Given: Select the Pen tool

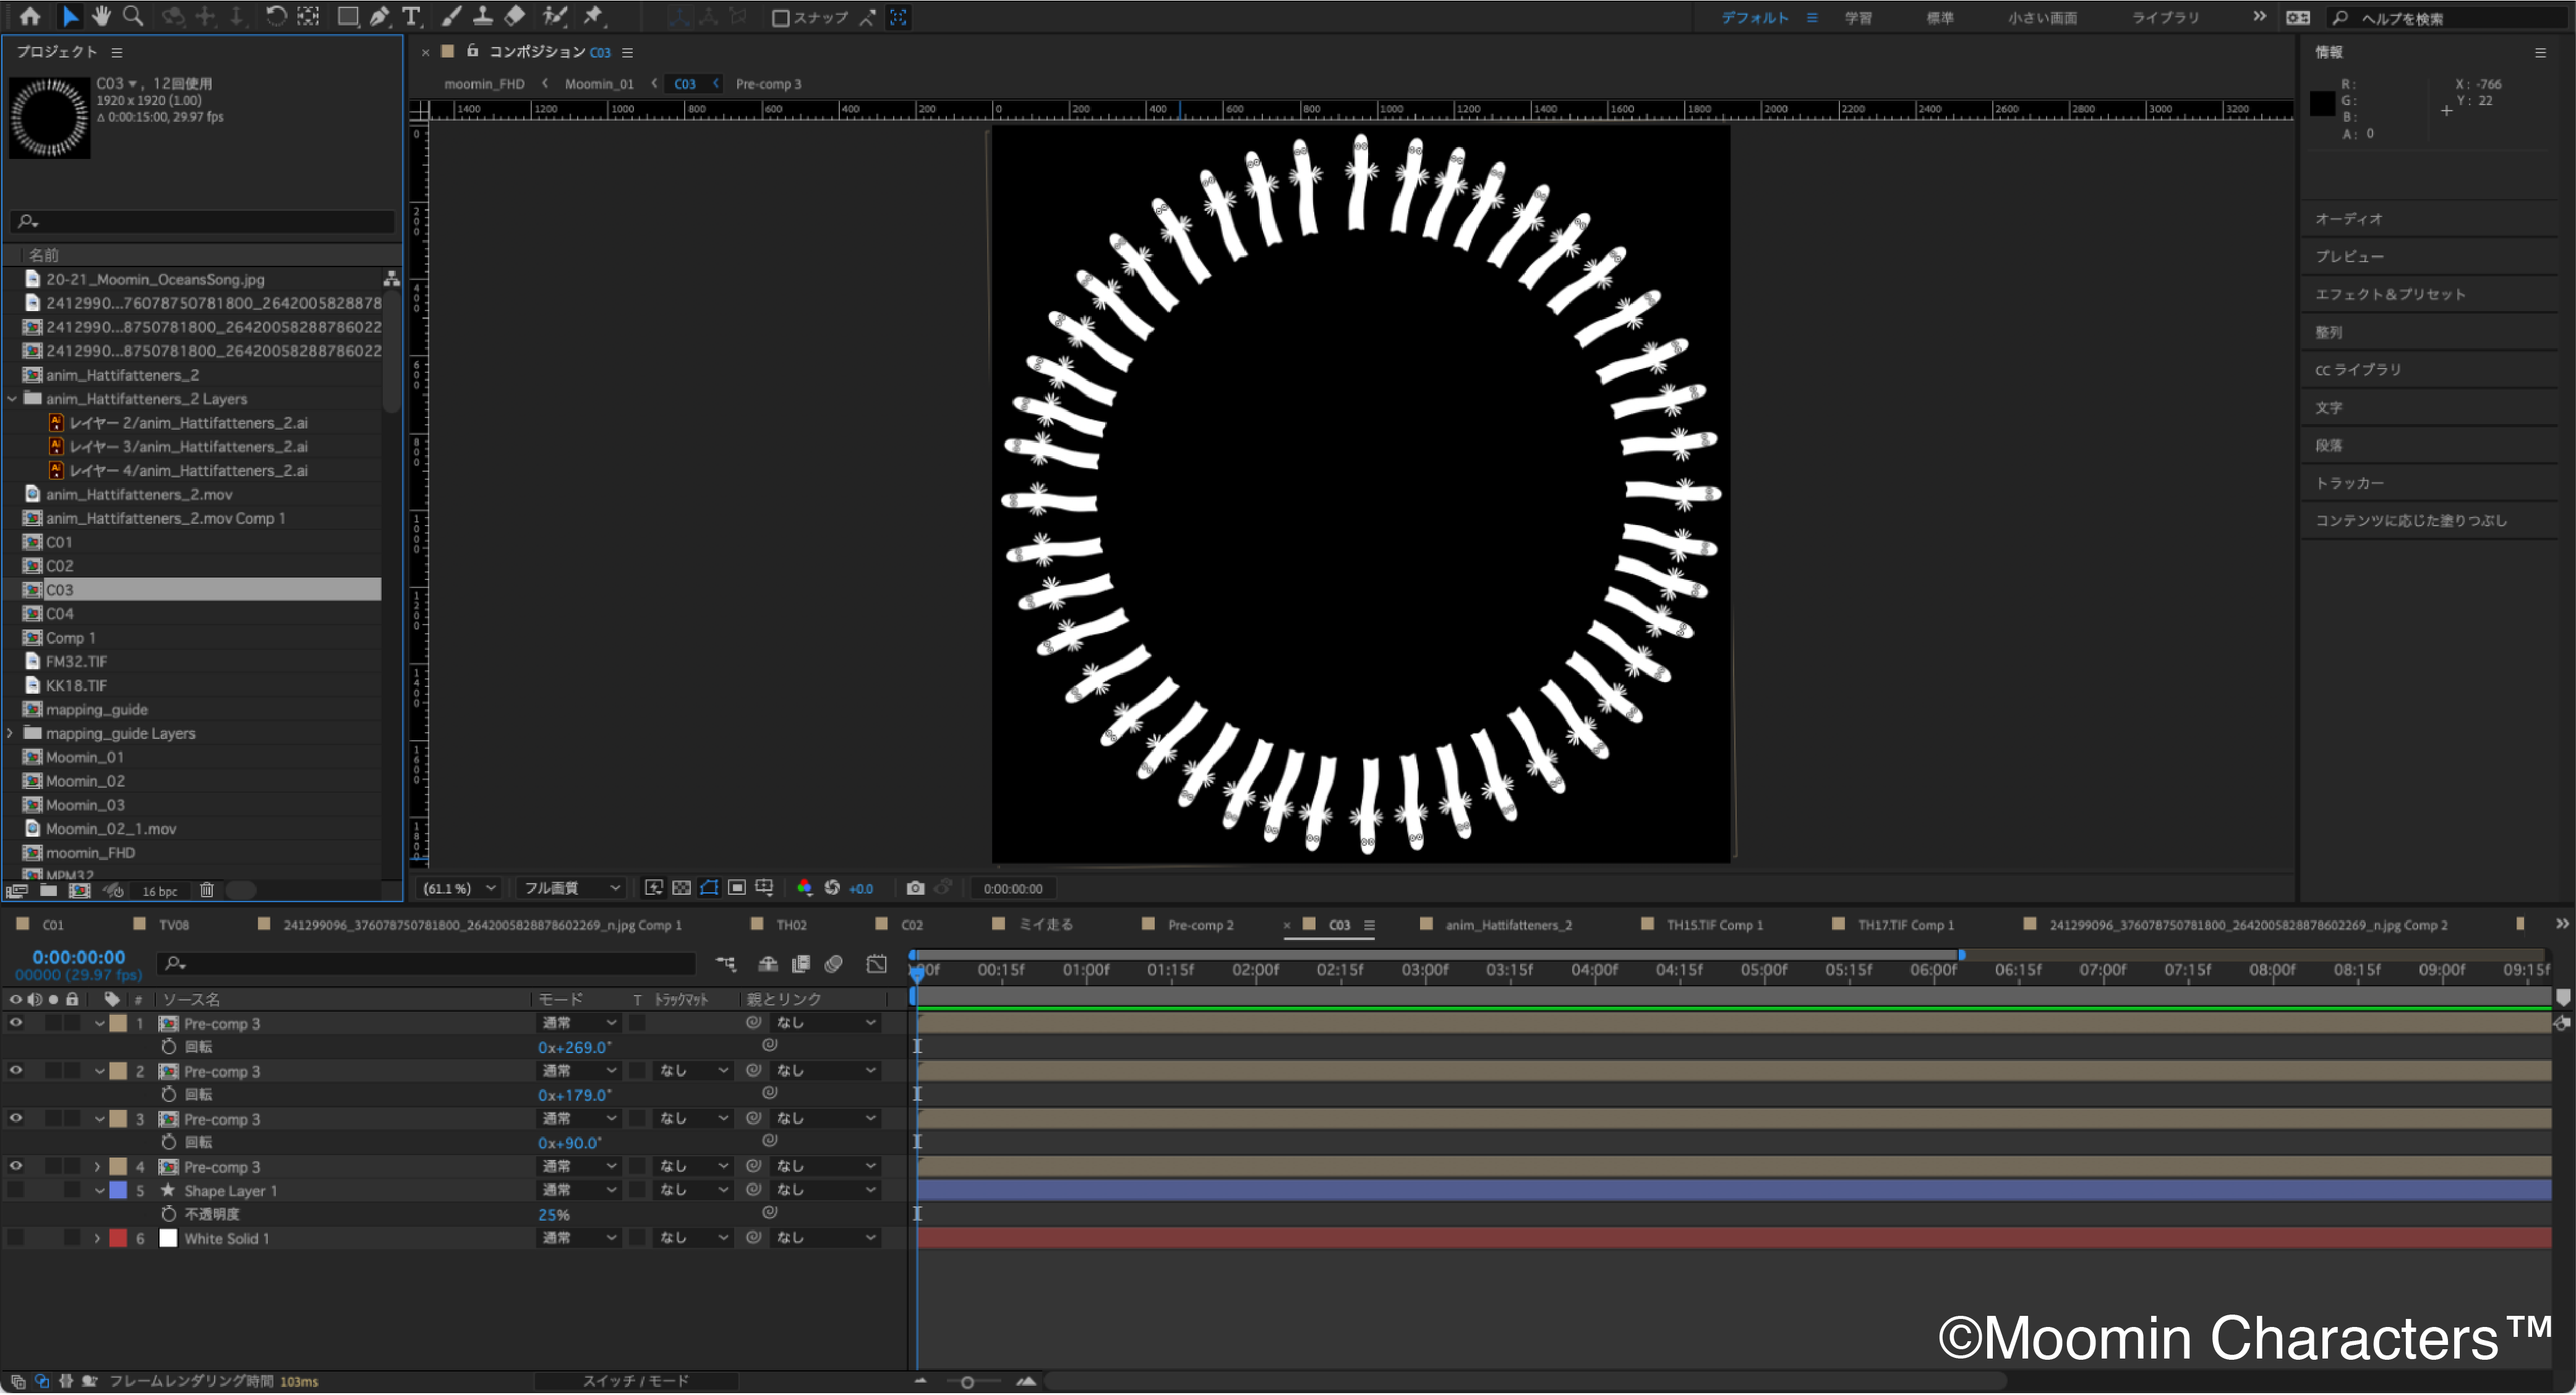Looking at the screenshot, I should [380, 16].
